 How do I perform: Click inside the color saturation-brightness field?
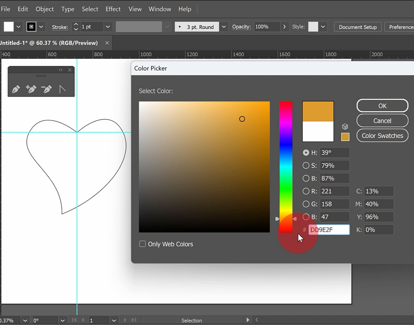tap(204, 167)
